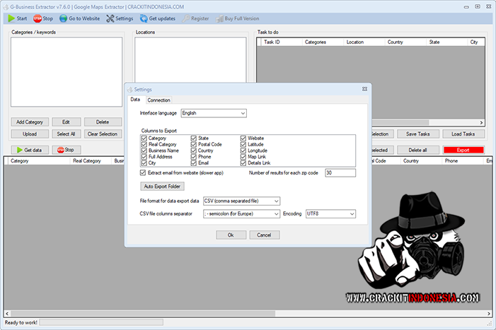Click the results per zip code field
The image size is (496, 330).
point(340,172)
